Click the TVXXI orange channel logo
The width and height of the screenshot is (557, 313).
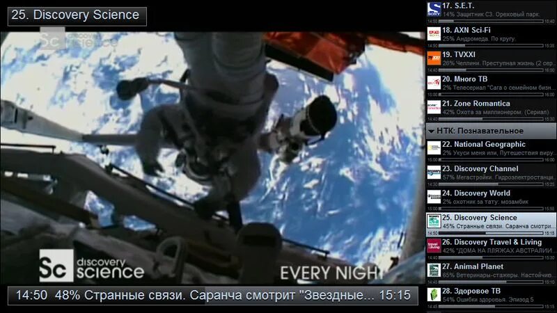434,58
